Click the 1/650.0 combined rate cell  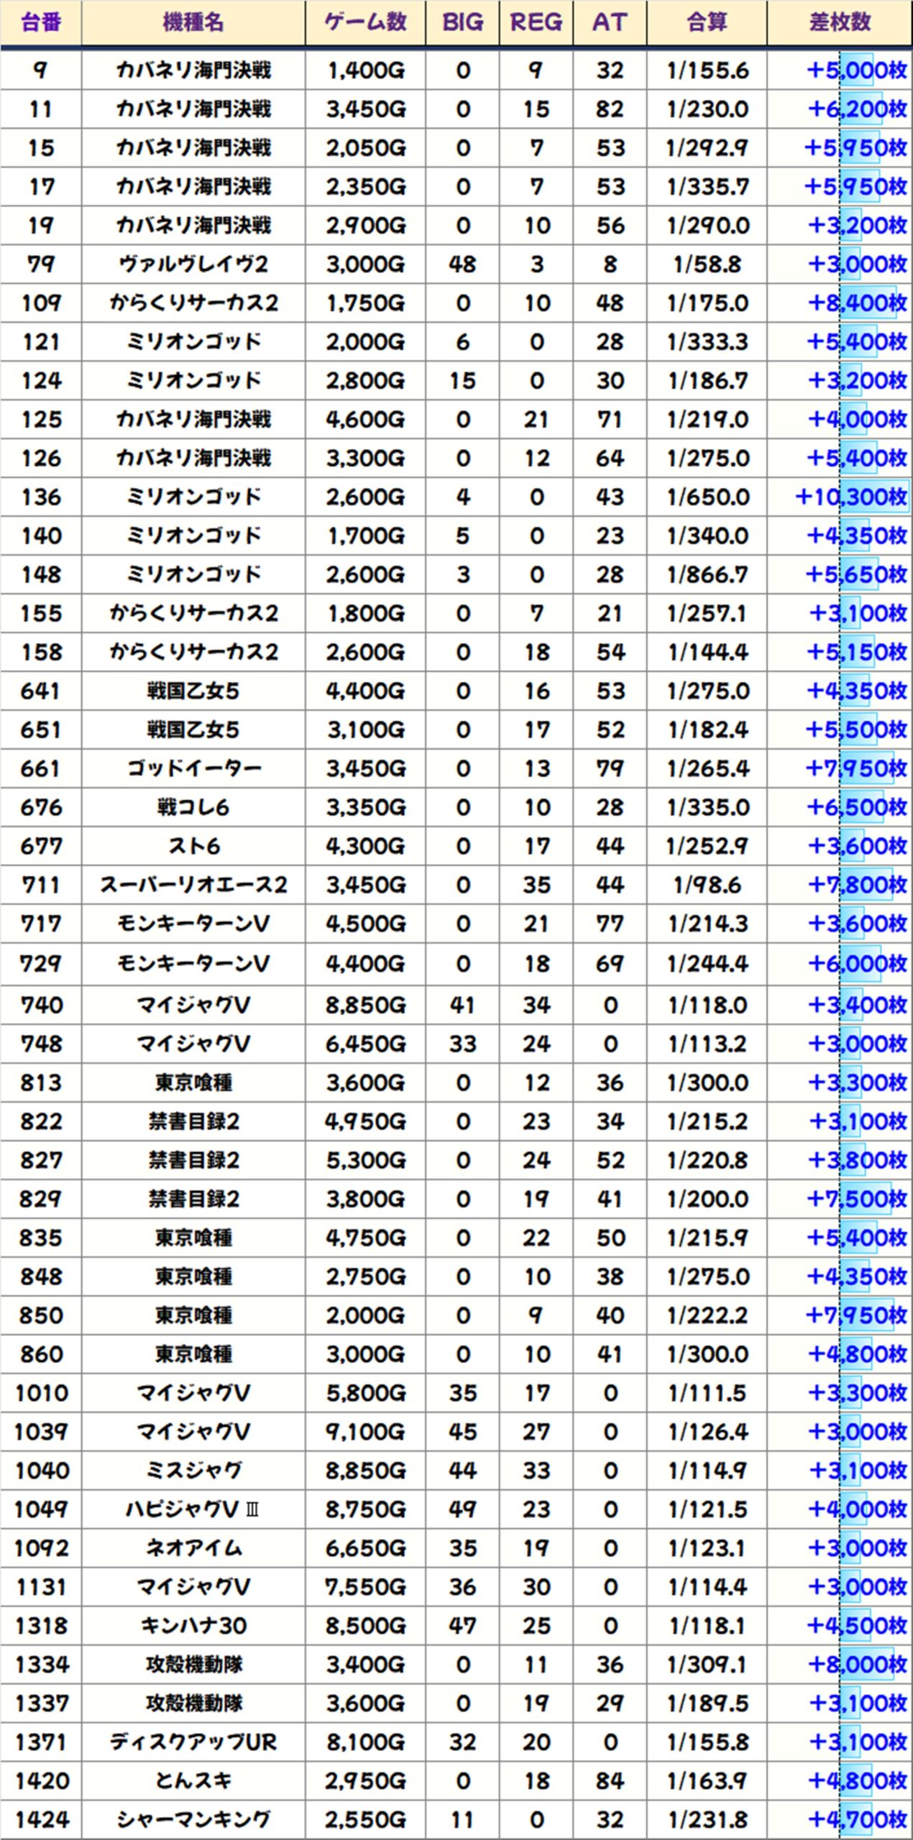tap(707, 497)
